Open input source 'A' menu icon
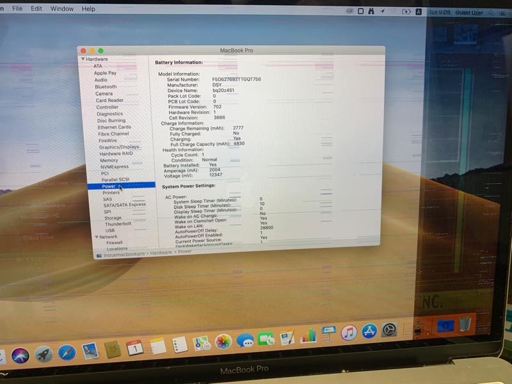This screenshot has width=512, height=384. click(419, 12)
